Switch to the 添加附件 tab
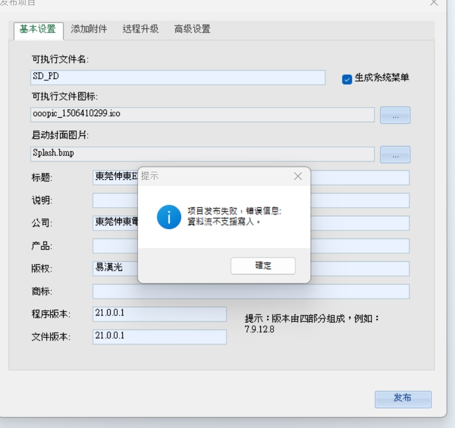Screen dimensions: 455x428 click(89, 29)
